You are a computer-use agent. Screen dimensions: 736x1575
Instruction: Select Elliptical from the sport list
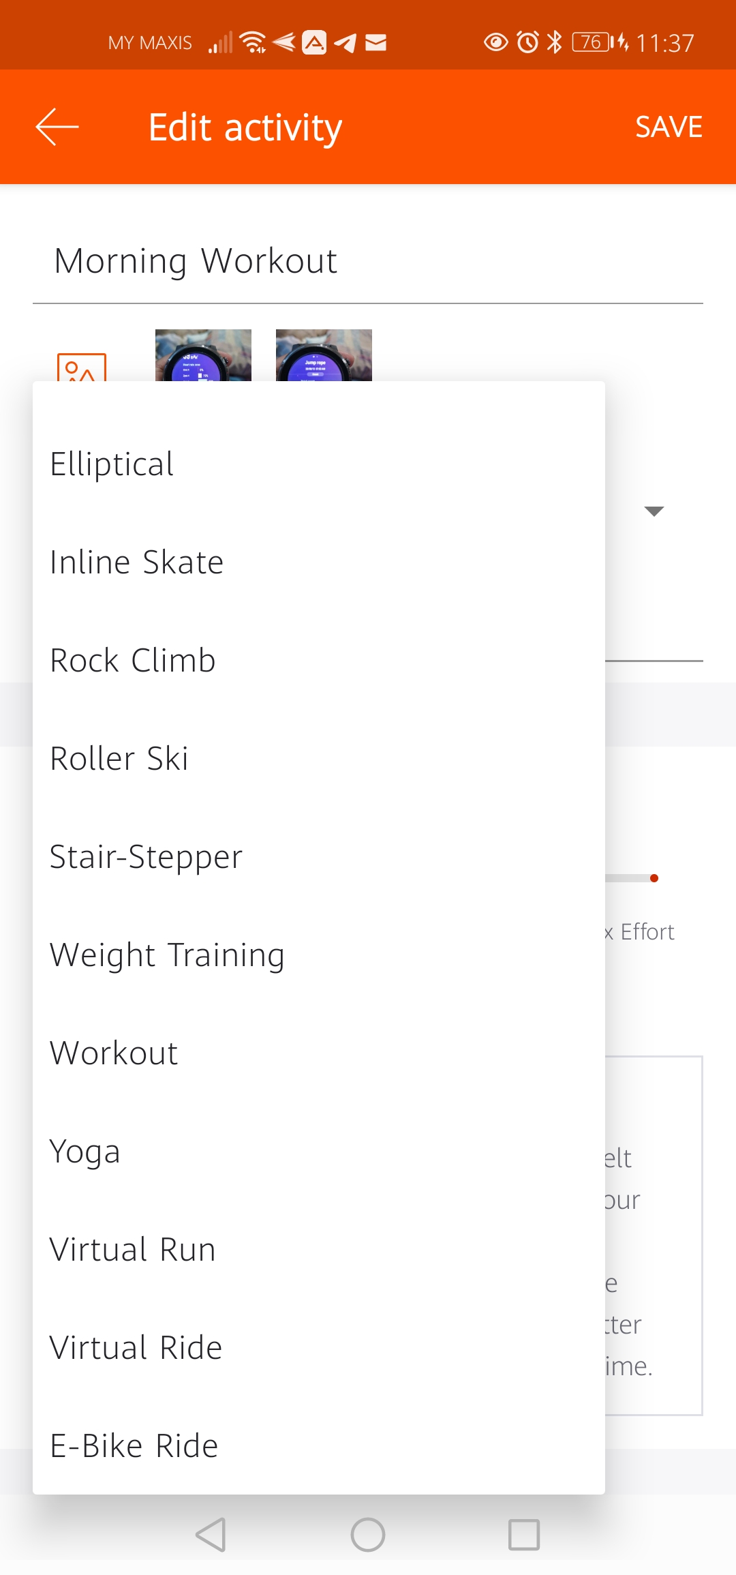(319, 464)
